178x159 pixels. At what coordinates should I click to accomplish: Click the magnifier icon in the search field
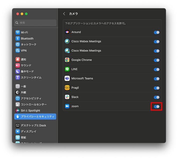(x=17, y=23)
